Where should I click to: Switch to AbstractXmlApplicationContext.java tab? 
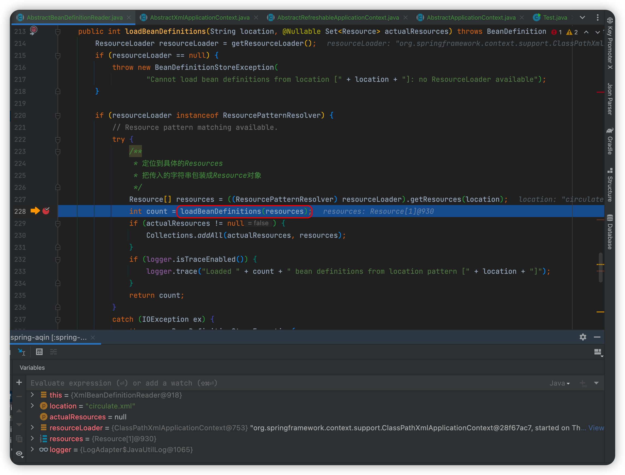pos(200,17)
